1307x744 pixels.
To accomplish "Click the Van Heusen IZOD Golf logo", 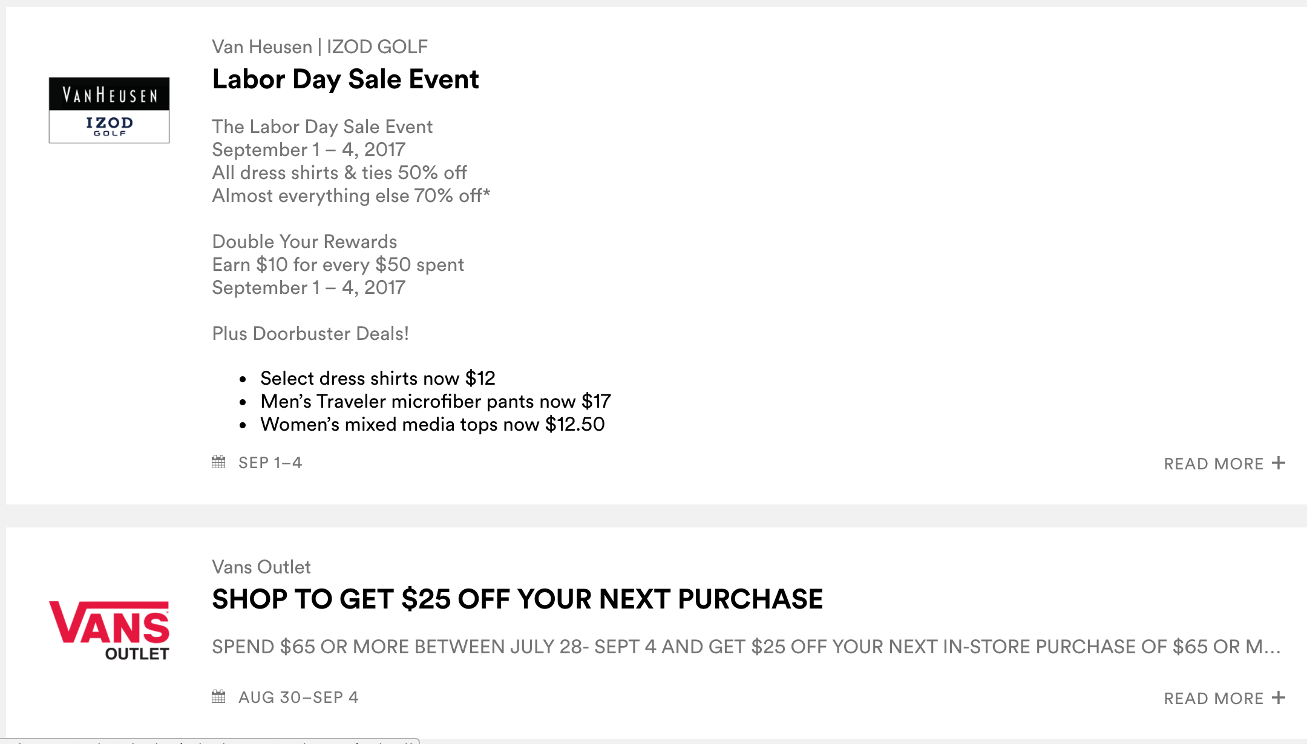I will pos(109,110).
